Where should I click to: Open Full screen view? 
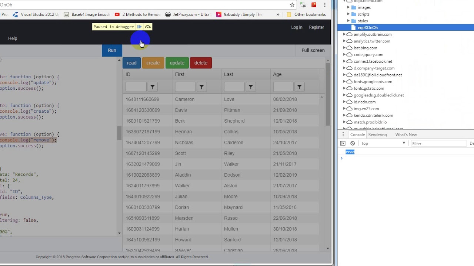coord(313,50)
